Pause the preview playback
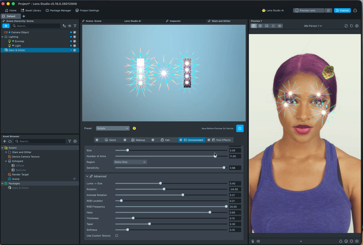363x245 pixels. pos(273,26)
